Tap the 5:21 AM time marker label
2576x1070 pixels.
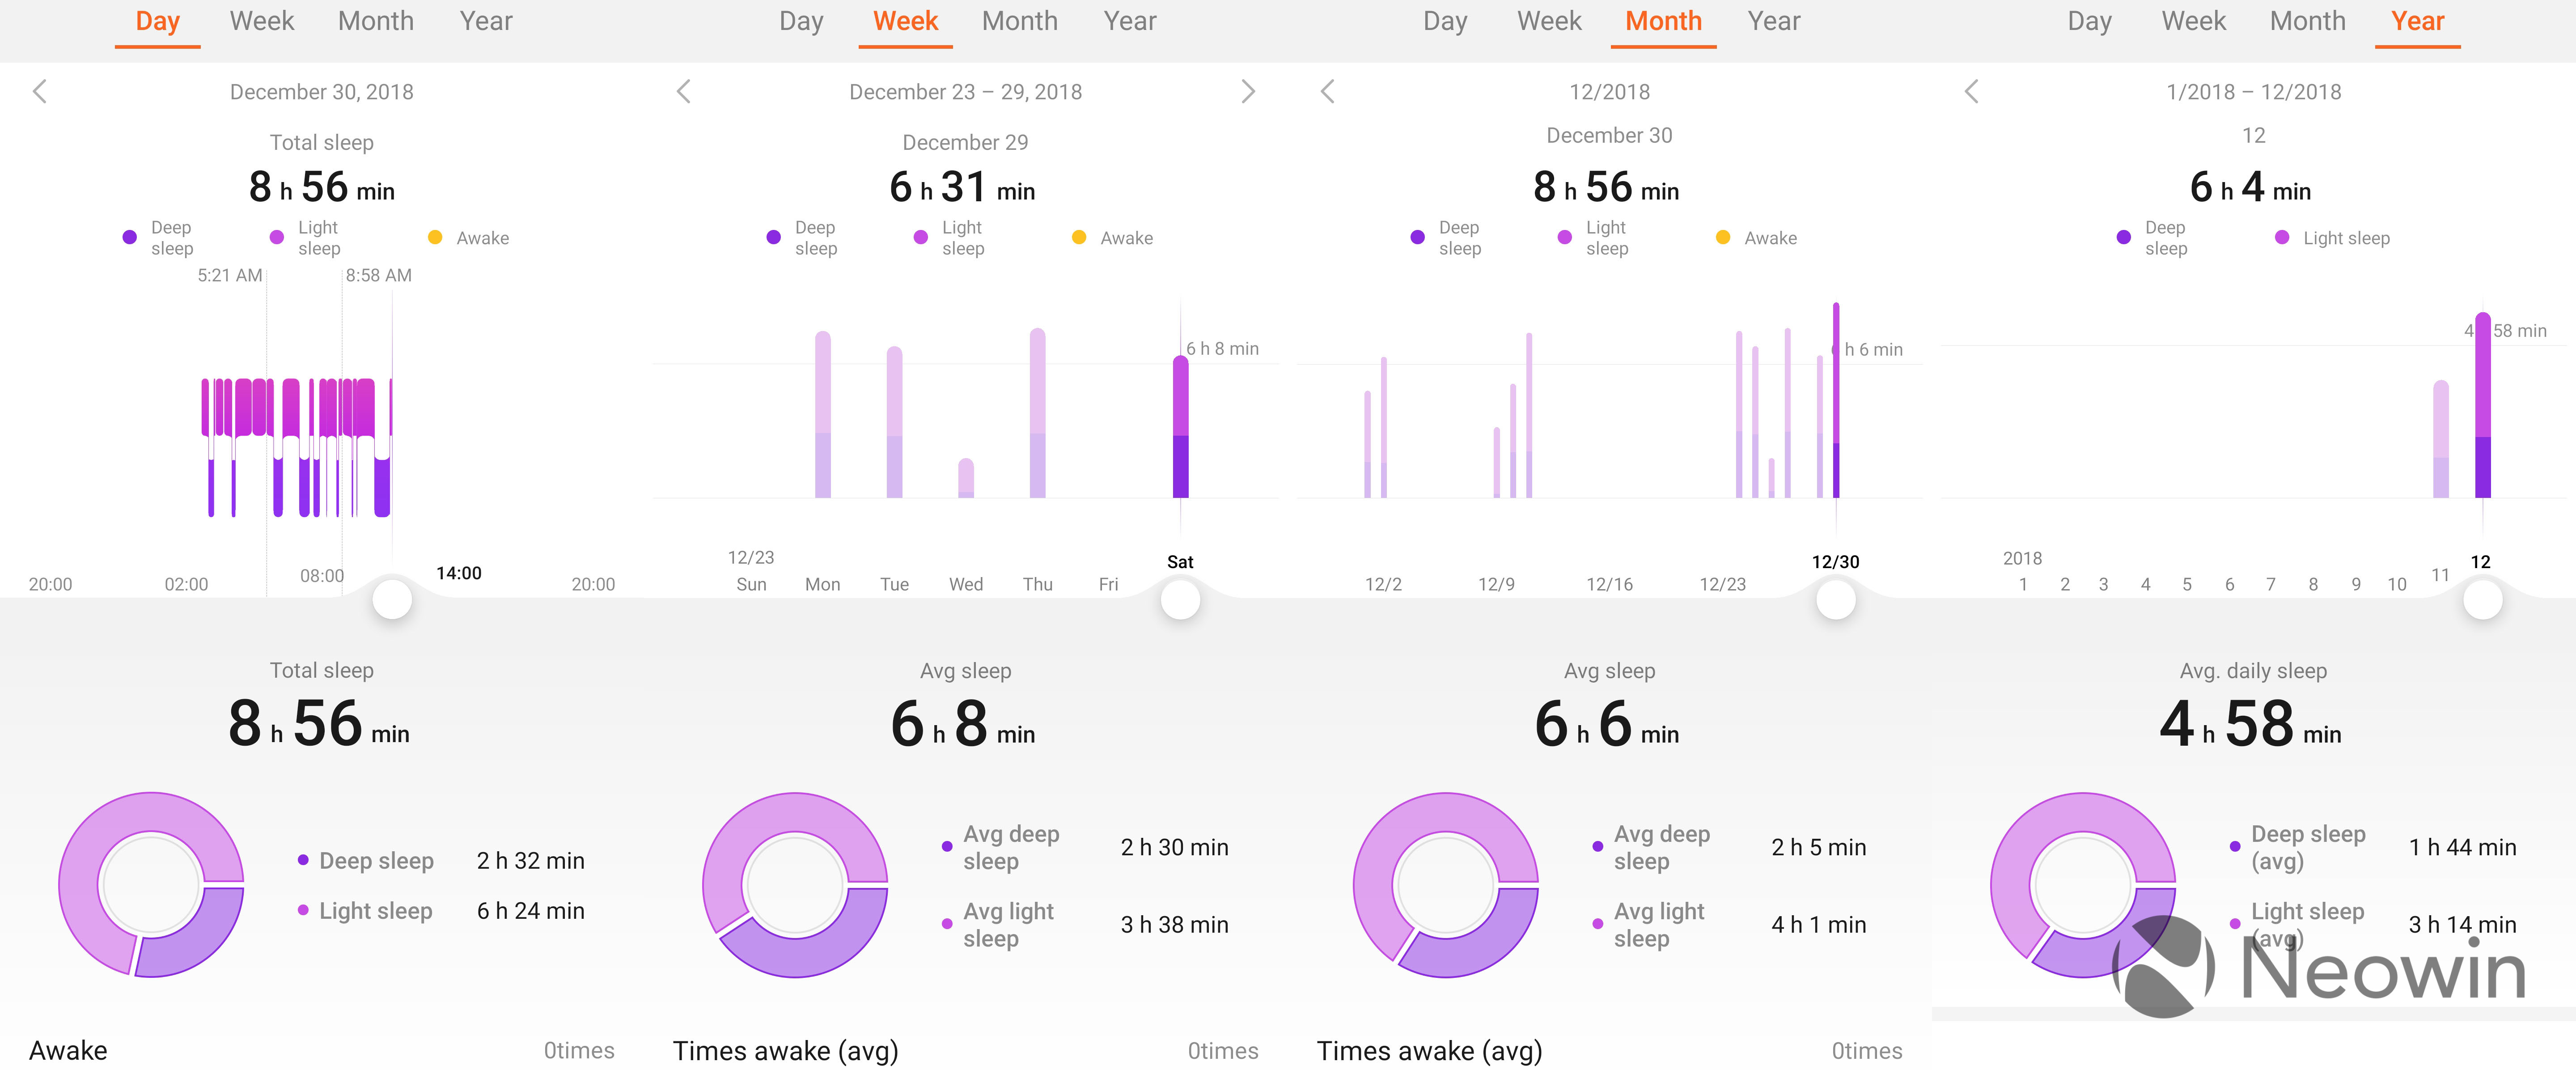coord(230,276)
